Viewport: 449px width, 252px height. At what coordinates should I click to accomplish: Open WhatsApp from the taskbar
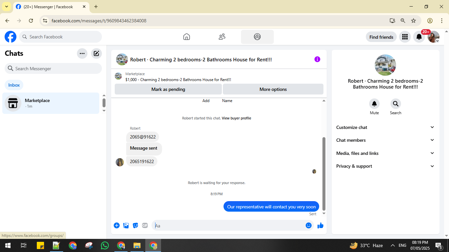105,245
